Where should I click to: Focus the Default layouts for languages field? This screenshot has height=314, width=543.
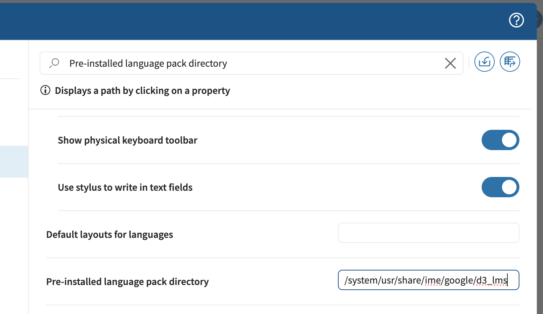coord(428,233)
